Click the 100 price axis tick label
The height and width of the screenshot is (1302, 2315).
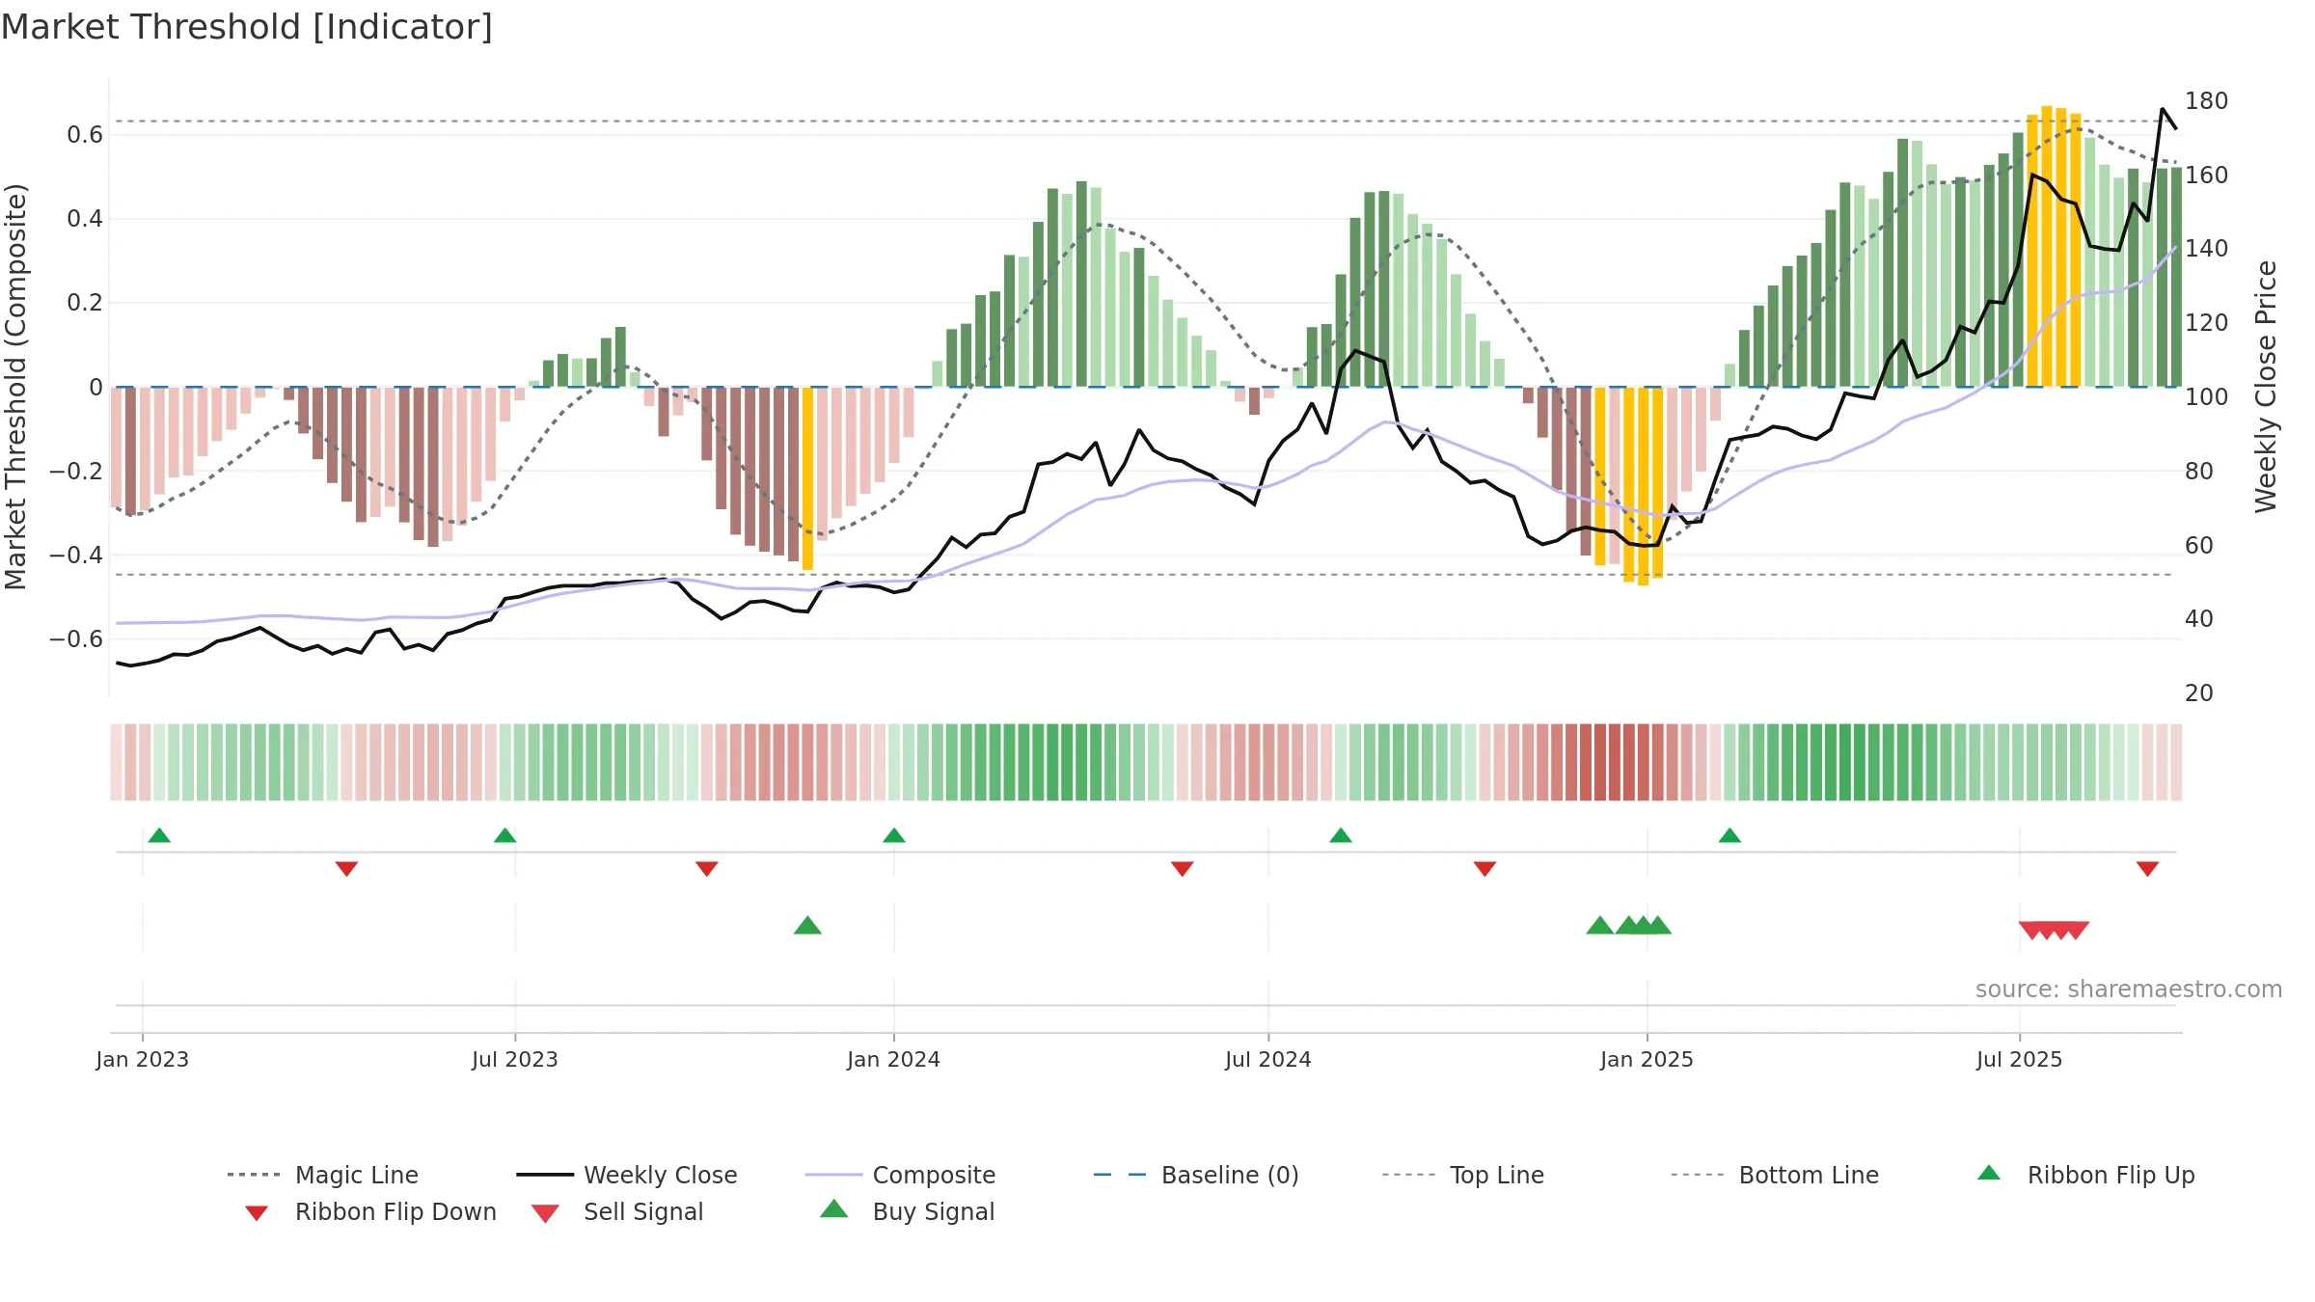2206,397
